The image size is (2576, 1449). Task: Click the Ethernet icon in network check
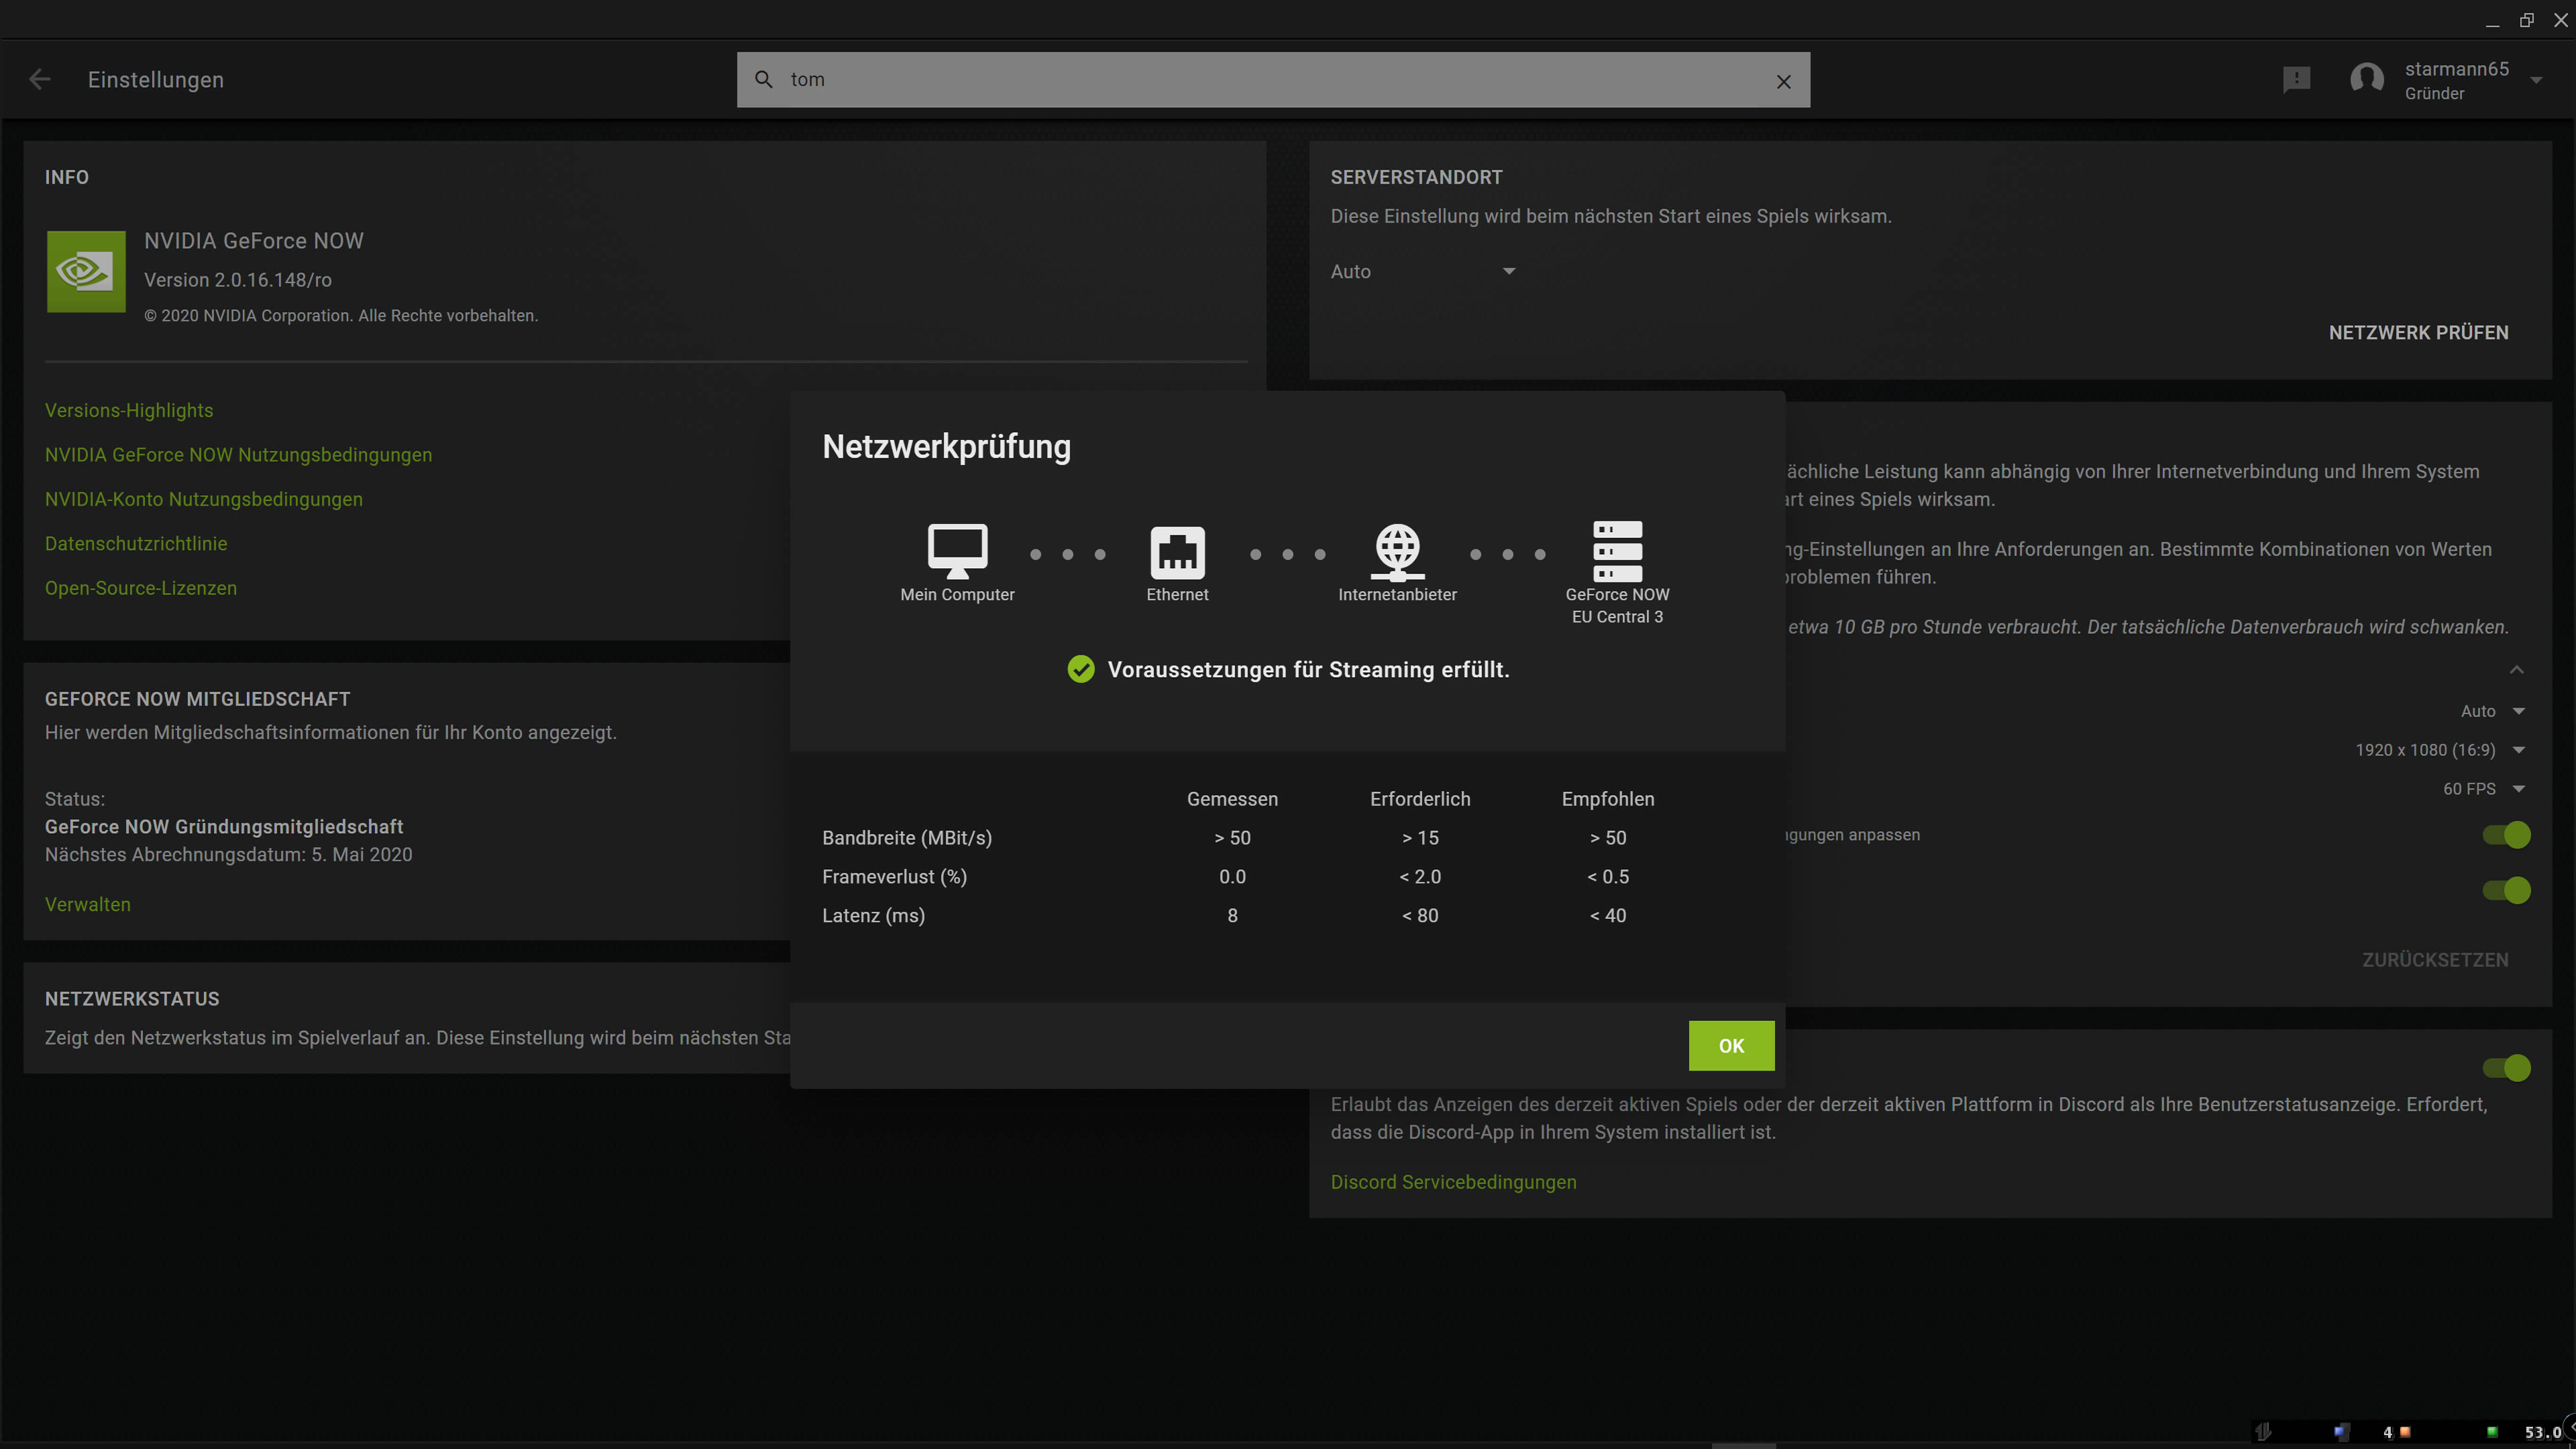pyautogui.click(x=1177, y=552)
